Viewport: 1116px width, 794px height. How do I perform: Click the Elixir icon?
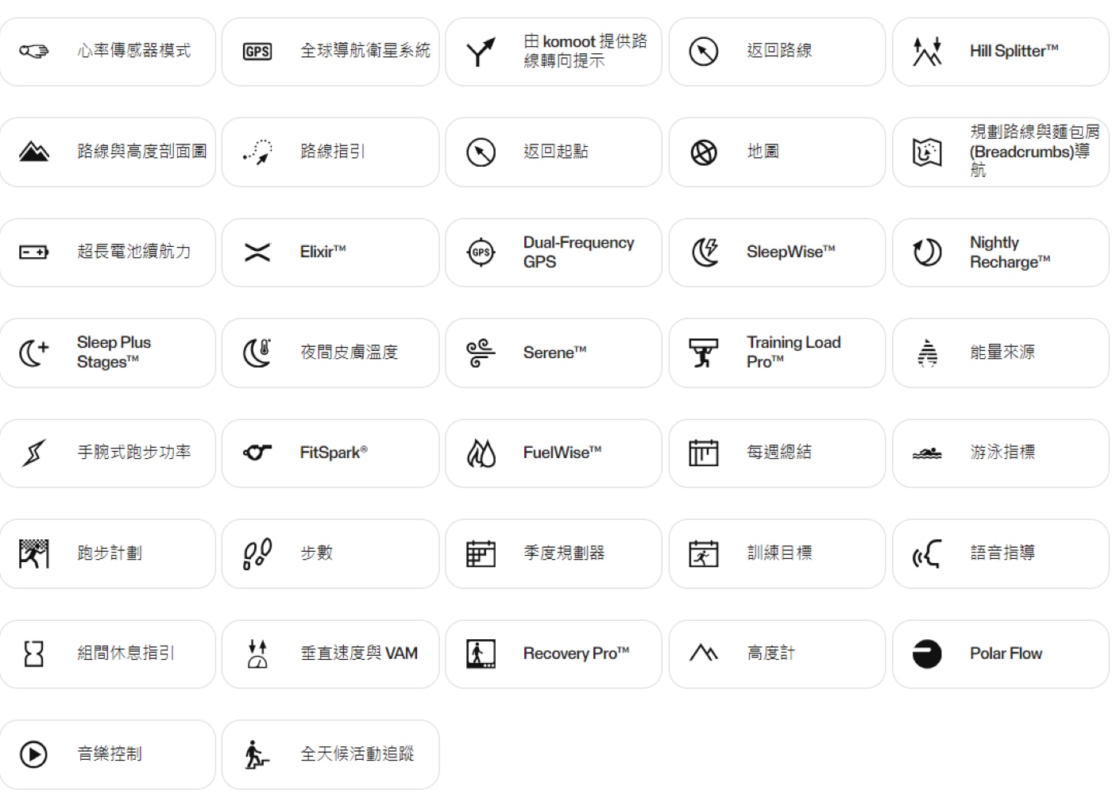(257, 252)
